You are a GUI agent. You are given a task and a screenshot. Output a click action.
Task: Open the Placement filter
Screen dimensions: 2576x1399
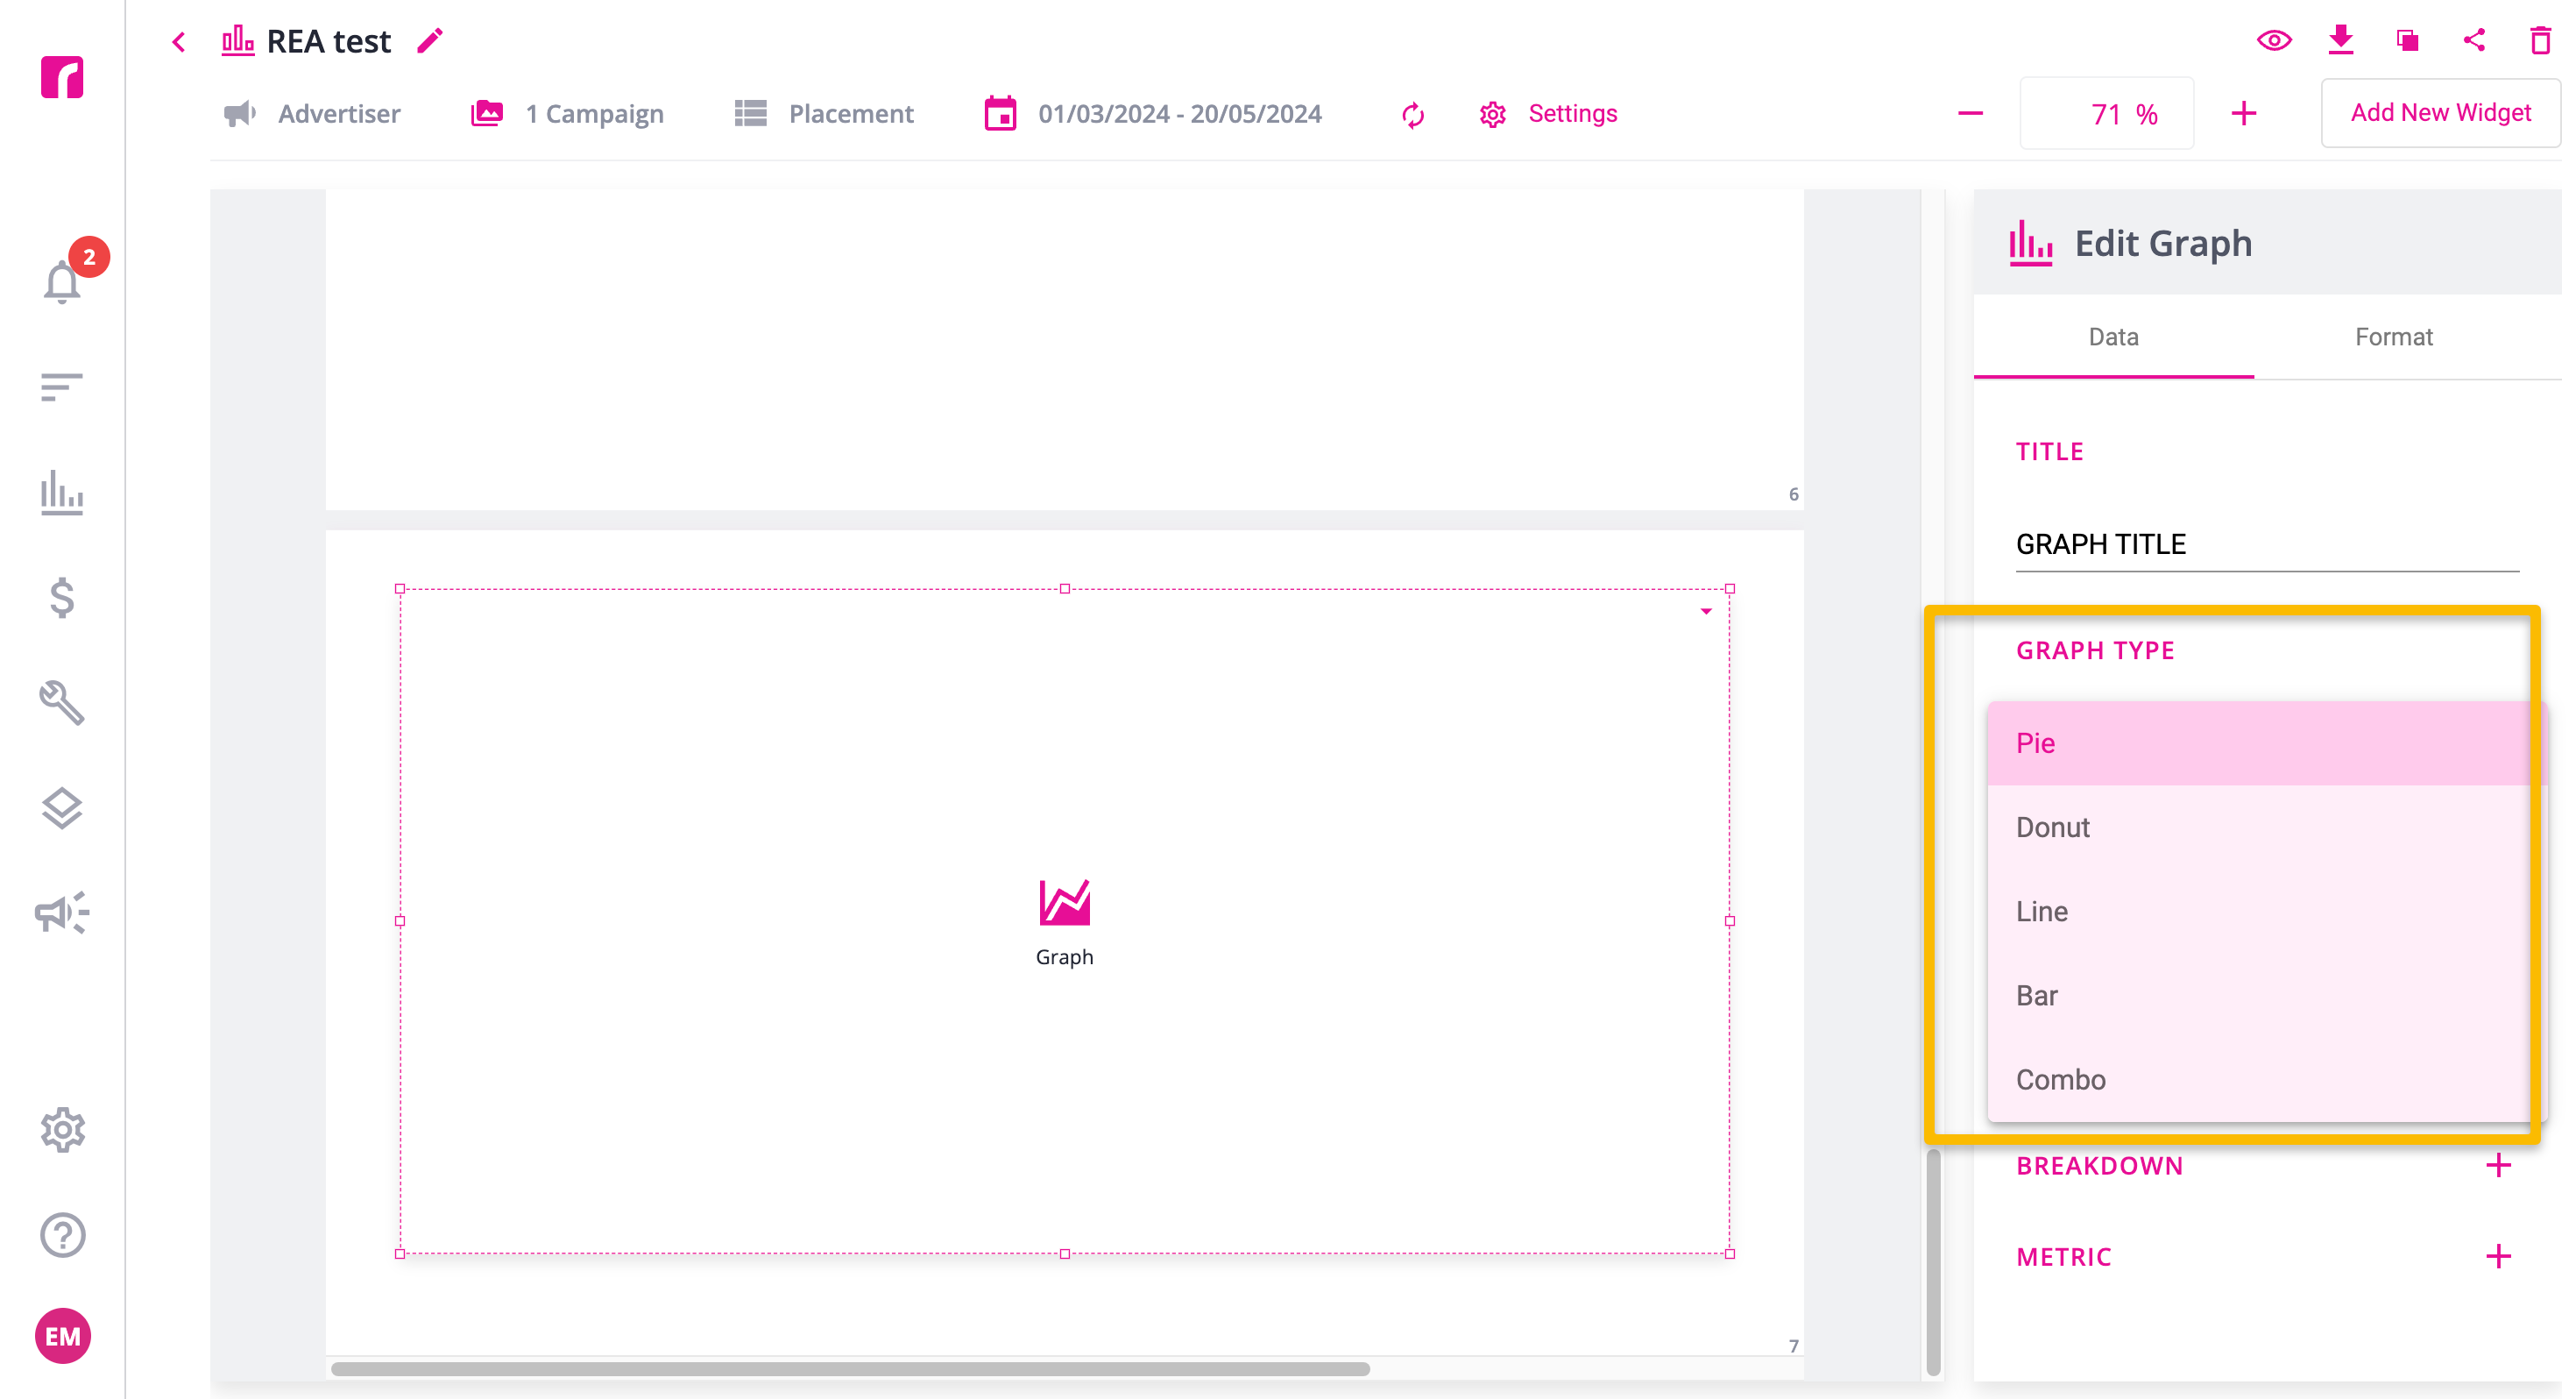pyautogui.click(x=824, y=114)
